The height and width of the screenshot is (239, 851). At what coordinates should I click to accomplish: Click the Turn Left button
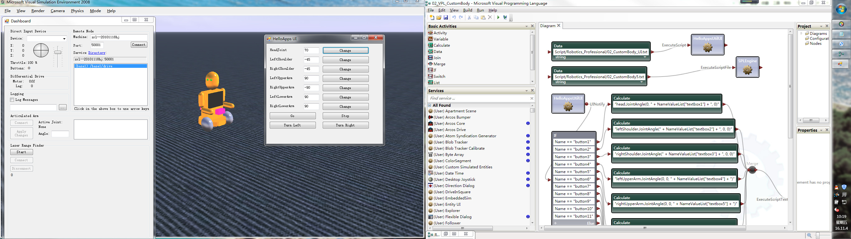coord(293,125)
